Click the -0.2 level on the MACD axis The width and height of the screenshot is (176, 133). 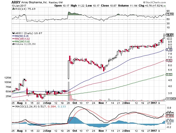tap(169, 127)
